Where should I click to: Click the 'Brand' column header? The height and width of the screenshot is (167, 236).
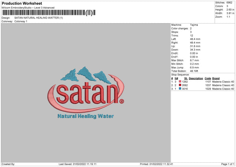pyautogui.click(x=216, y=78)
